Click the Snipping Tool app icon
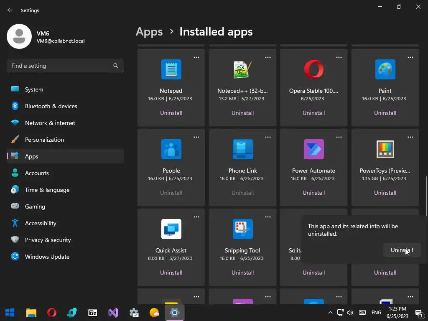Viewport: 428px width, 321px height. [243, 229]
